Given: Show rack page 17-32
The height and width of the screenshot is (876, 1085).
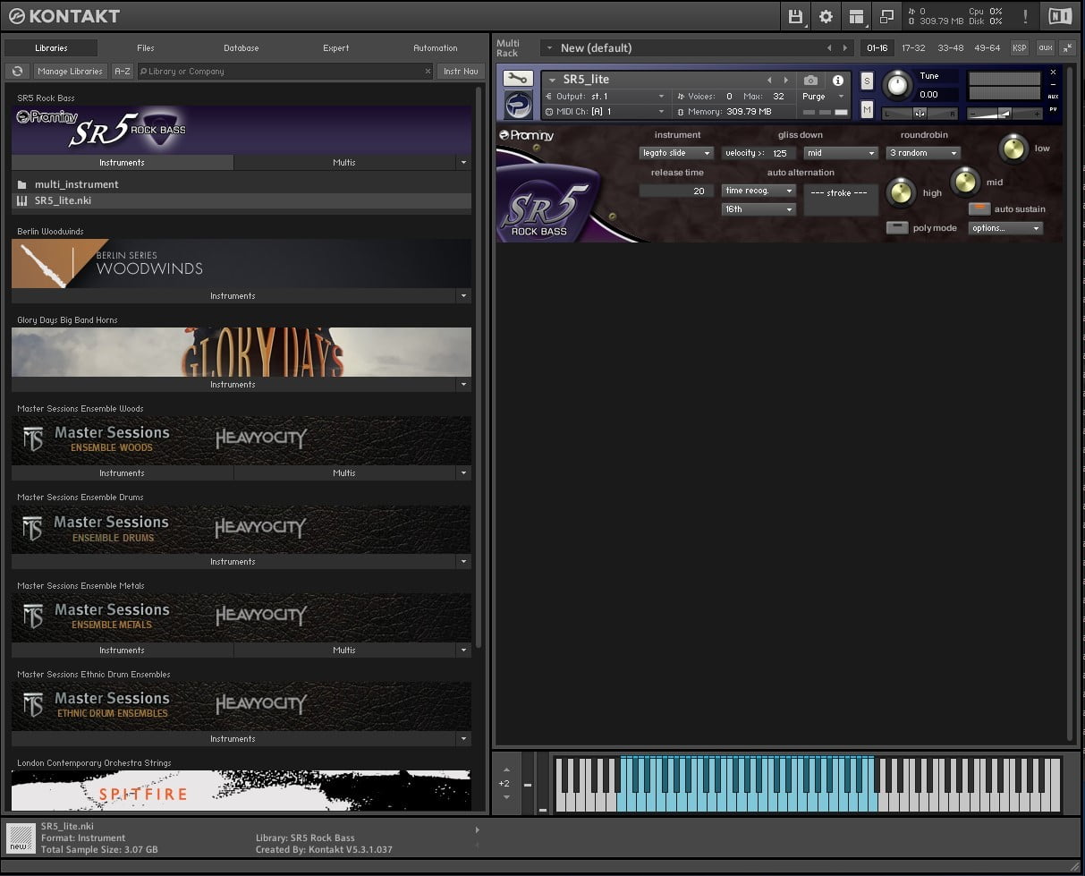Looking at the screenshot, I should pyautogui.click(x=913, y=47).
